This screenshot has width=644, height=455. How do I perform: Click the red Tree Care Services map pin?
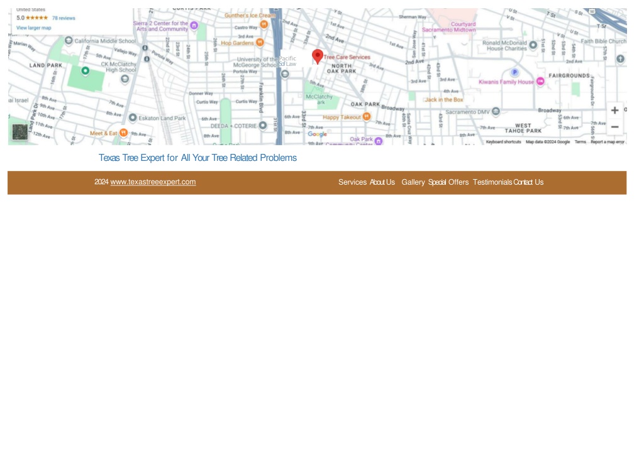318,56
